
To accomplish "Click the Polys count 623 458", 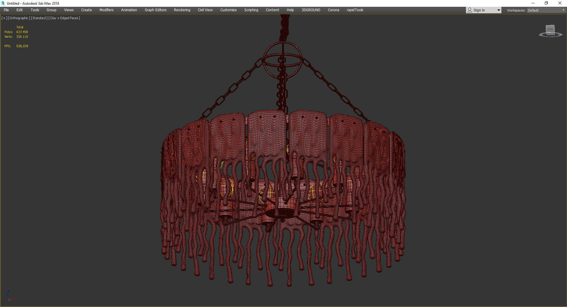I will click(x=22, y=32).
